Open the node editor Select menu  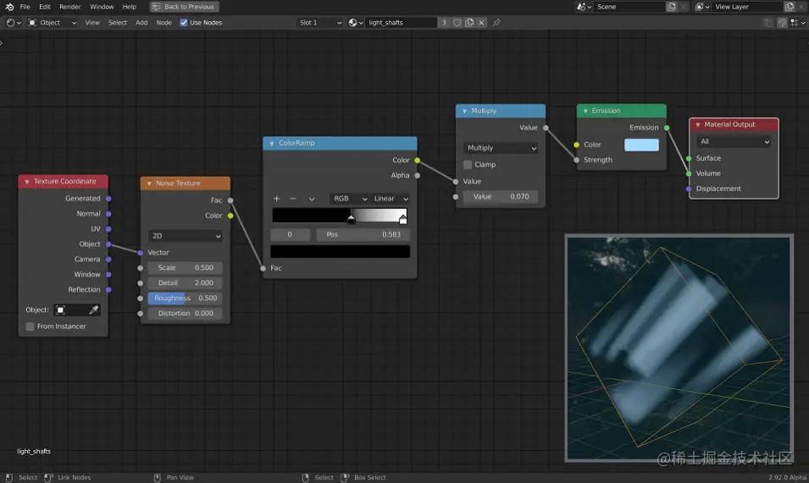[x=118, y=23]
